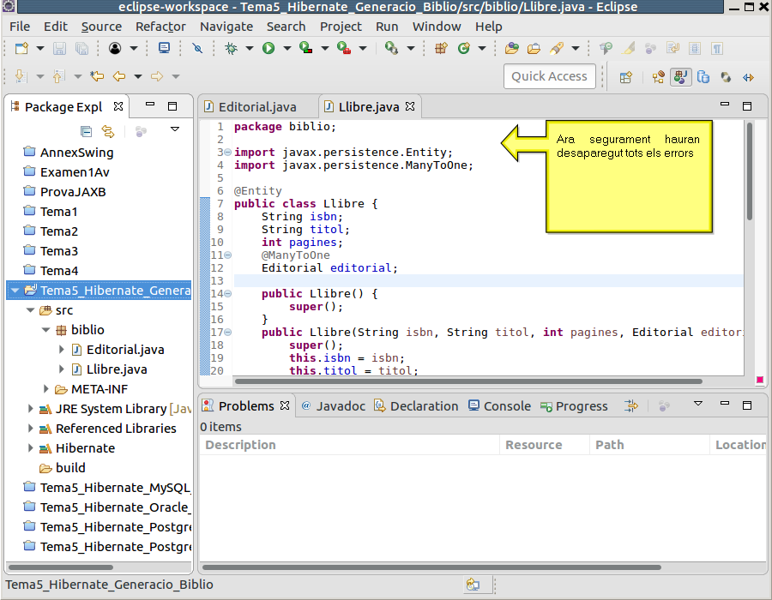Expand Llibre.java in Package Explorer tree
Screen dimensions: 772x600
point(62,369)
